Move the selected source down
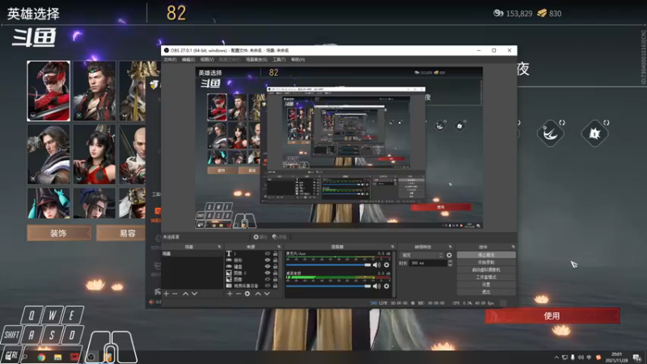 click(267, 294)
